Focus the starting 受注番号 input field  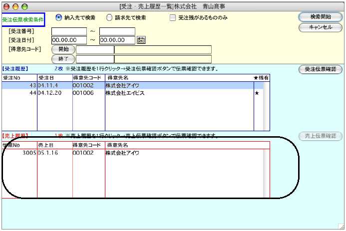[x=69, y=31]
